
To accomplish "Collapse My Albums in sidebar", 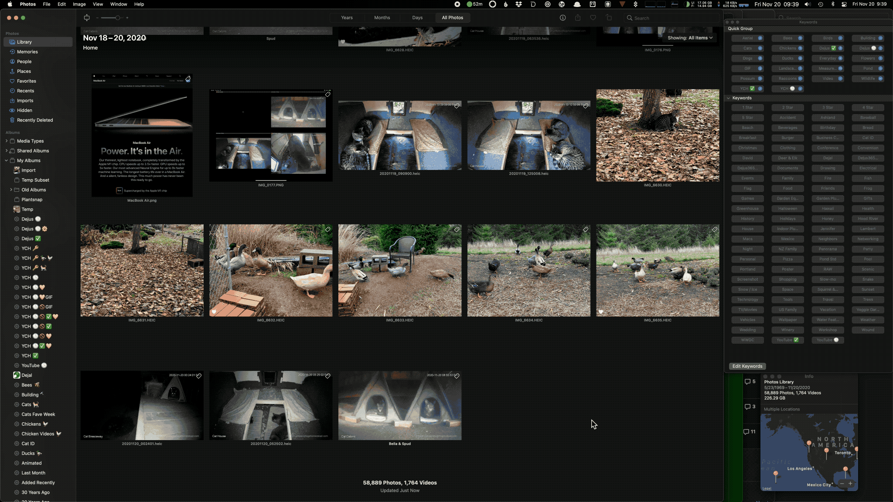I will point(7,161).
